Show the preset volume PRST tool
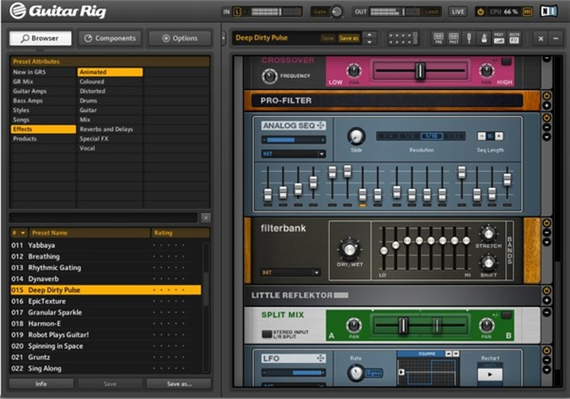Image resolution: width=570 pixels, height=399 pixels. click(x=499, y=38)
